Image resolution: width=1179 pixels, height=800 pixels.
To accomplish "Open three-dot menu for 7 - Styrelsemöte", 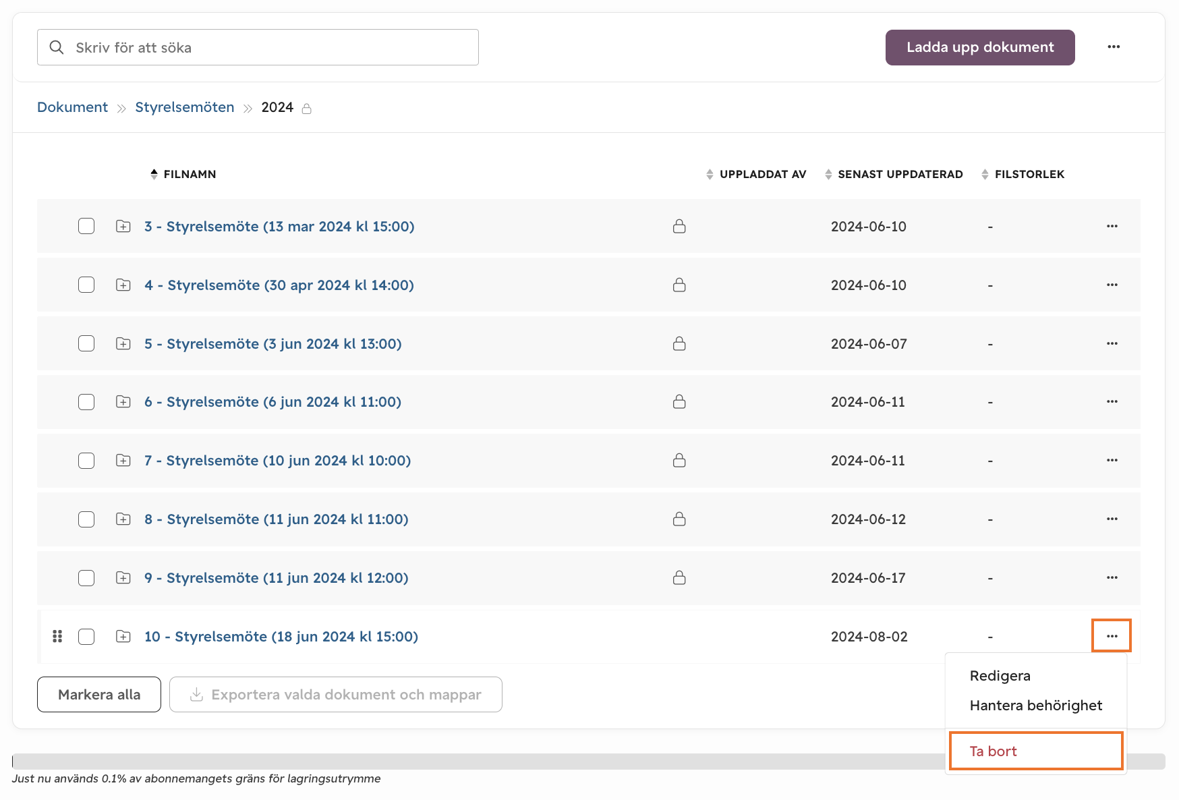I will click(1112, 460).
